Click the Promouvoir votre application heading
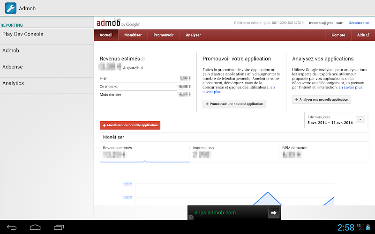 click(x=237, y=59)
